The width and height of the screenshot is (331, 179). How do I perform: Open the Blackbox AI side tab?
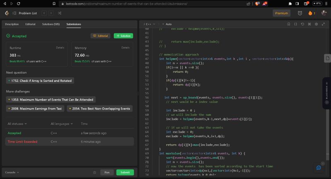pos(327,93)
